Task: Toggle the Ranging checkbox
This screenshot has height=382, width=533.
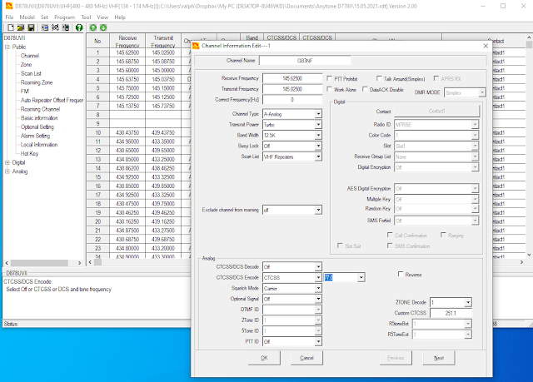Action: 443,235
